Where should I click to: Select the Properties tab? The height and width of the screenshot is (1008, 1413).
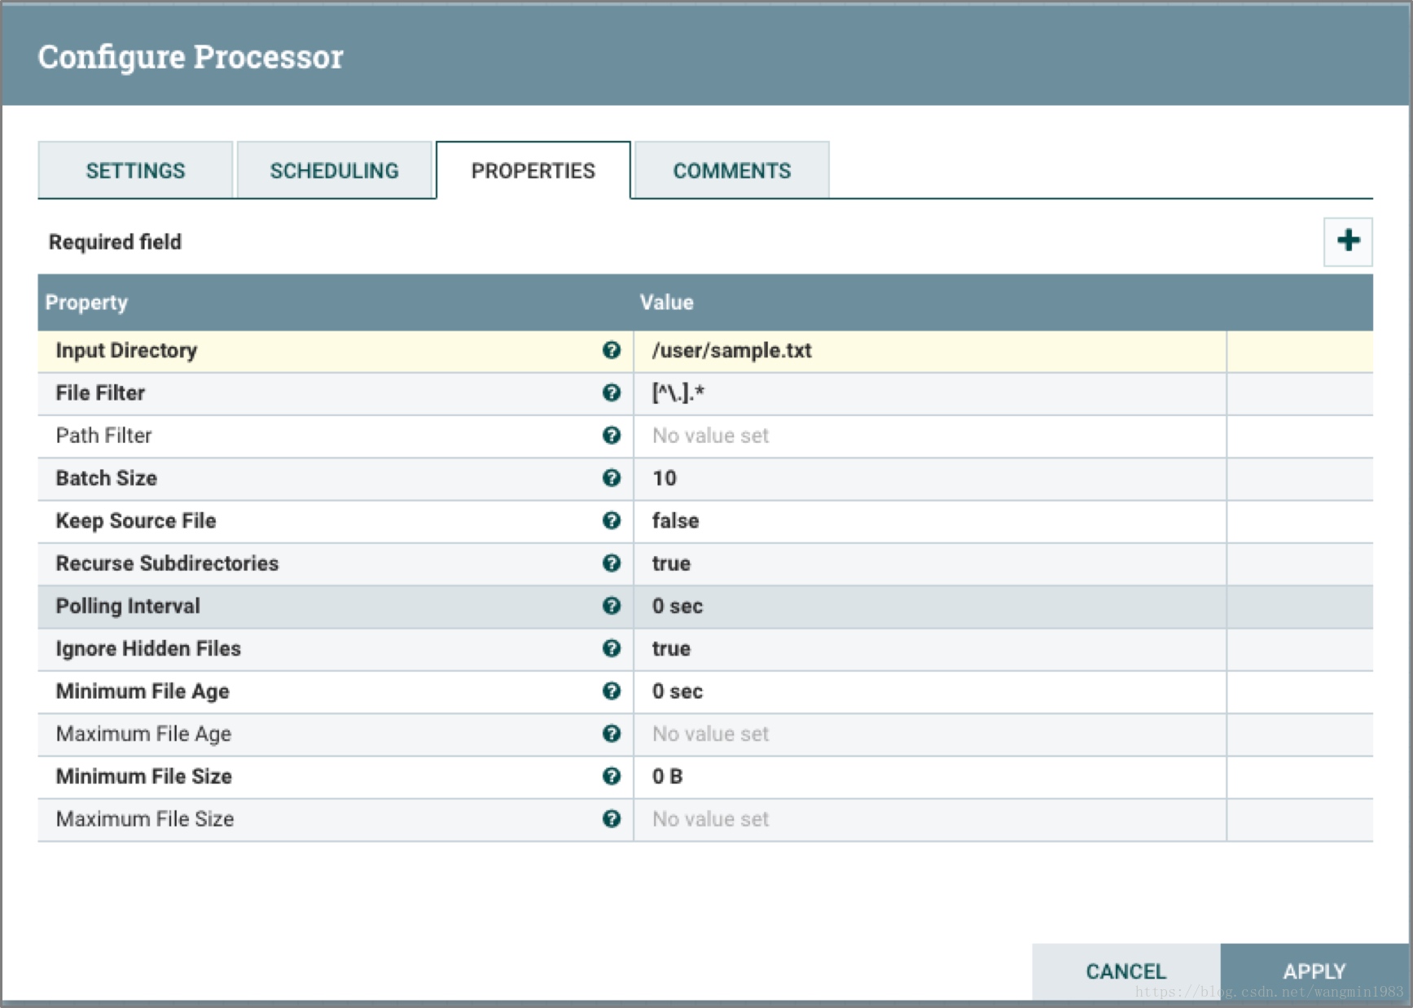pos(533,170)
